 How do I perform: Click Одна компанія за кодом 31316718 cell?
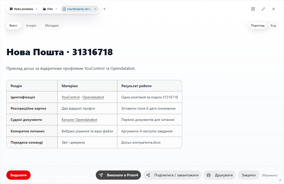(150, 97)
